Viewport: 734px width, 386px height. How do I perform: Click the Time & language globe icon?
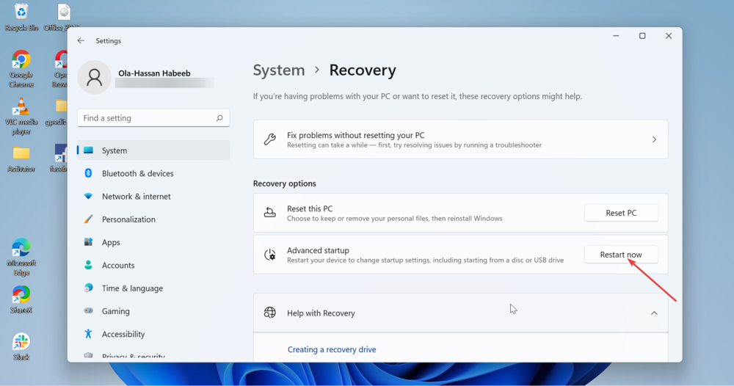88,288
